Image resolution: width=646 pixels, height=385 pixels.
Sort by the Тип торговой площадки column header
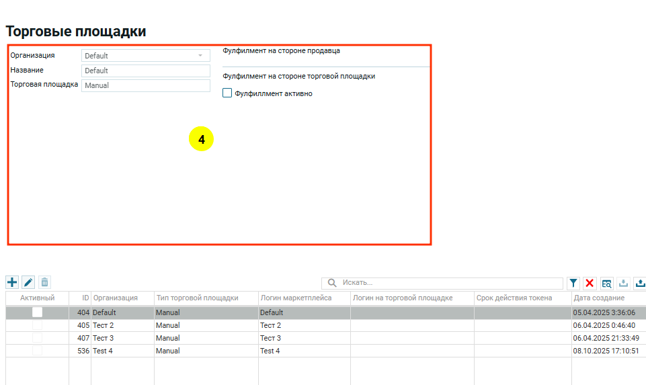197,298
